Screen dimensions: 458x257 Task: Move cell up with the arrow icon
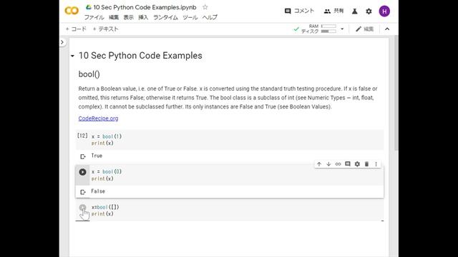319,164
